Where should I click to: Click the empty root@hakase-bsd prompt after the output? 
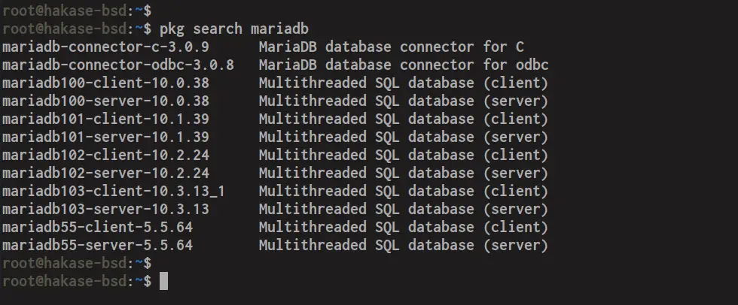coord(77,263)
